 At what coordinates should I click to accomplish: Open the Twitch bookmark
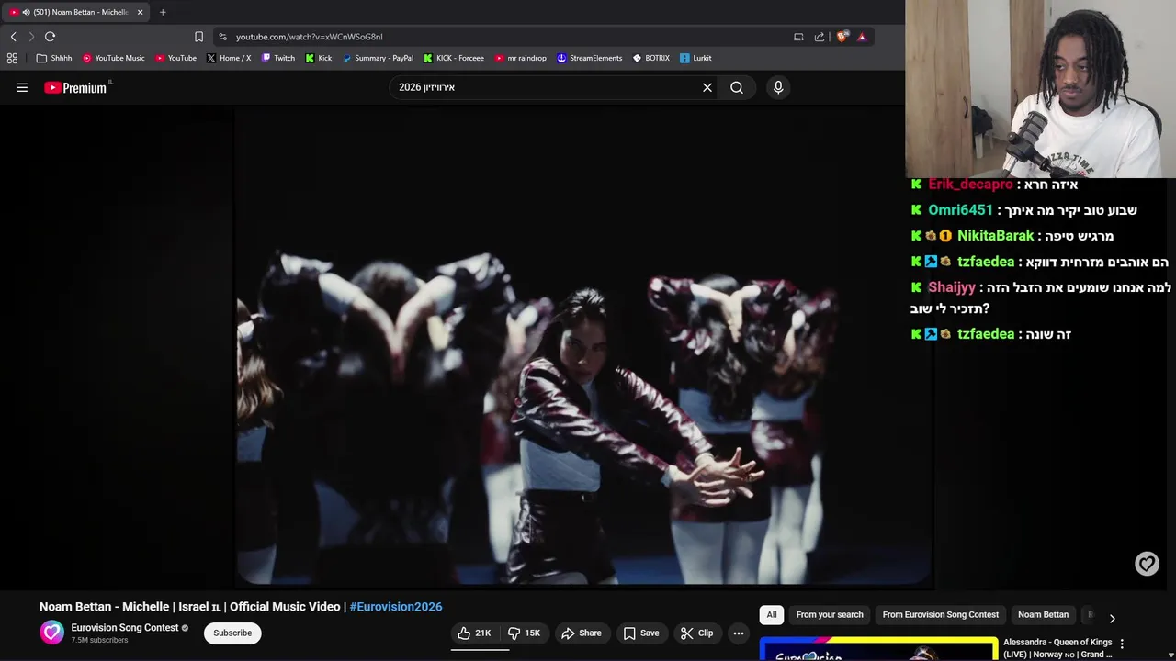[x=278, y=58]
